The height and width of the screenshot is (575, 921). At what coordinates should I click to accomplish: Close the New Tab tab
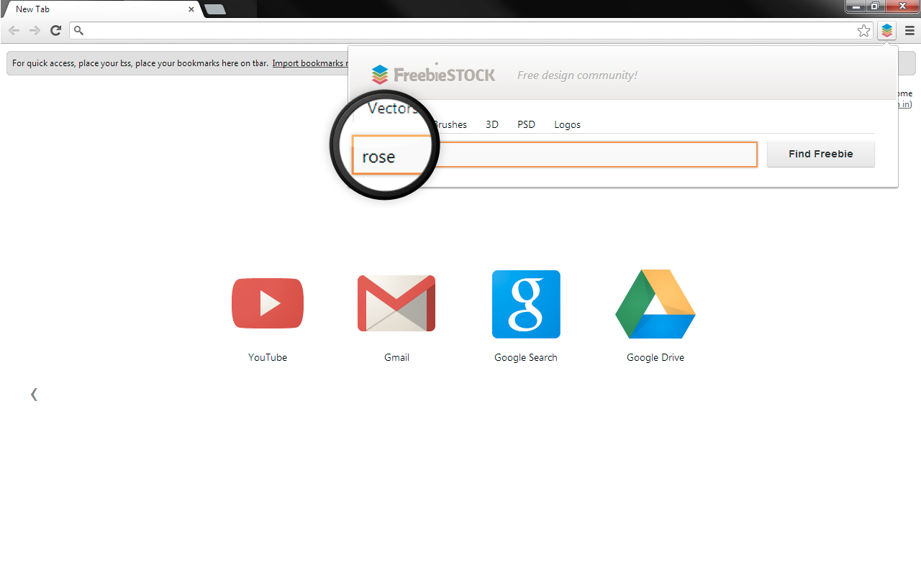click(191, 9)
